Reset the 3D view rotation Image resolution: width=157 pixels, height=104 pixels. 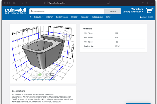tap(46, 75)
